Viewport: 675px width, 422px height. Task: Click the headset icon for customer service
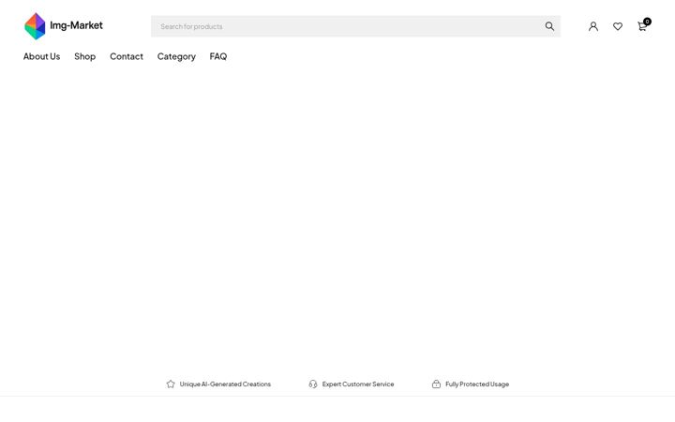[x=313, y=384]
